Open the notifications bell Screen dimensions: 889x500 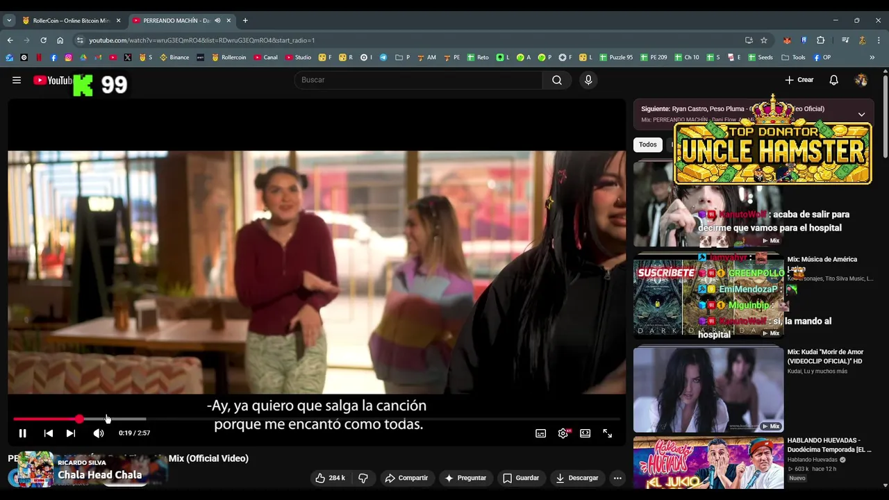pyautogui.click(x=833, y=80)
